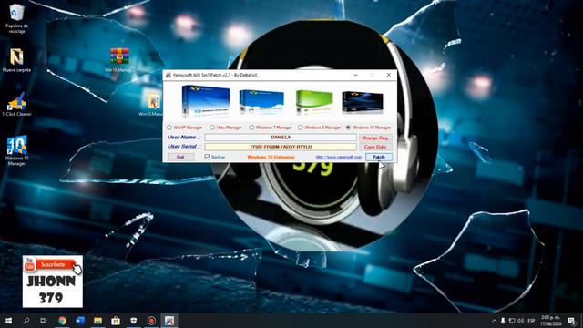Screen dimensions: 583x328
Task: Click the Windows 10 Enterprise link
Action: 271,158
